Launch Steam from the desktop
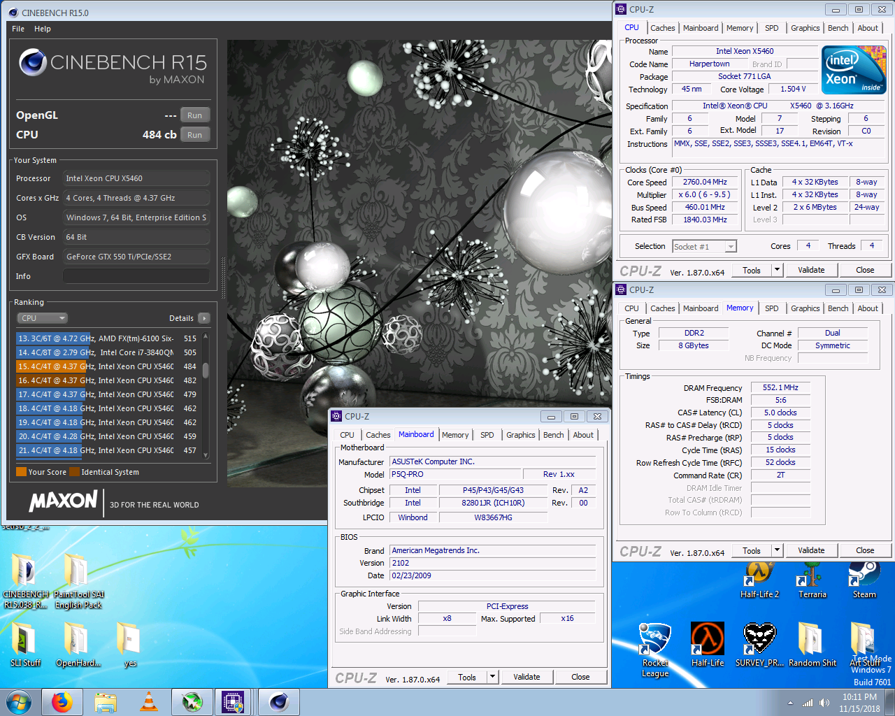The image size is (895, 716). point(864,579)
